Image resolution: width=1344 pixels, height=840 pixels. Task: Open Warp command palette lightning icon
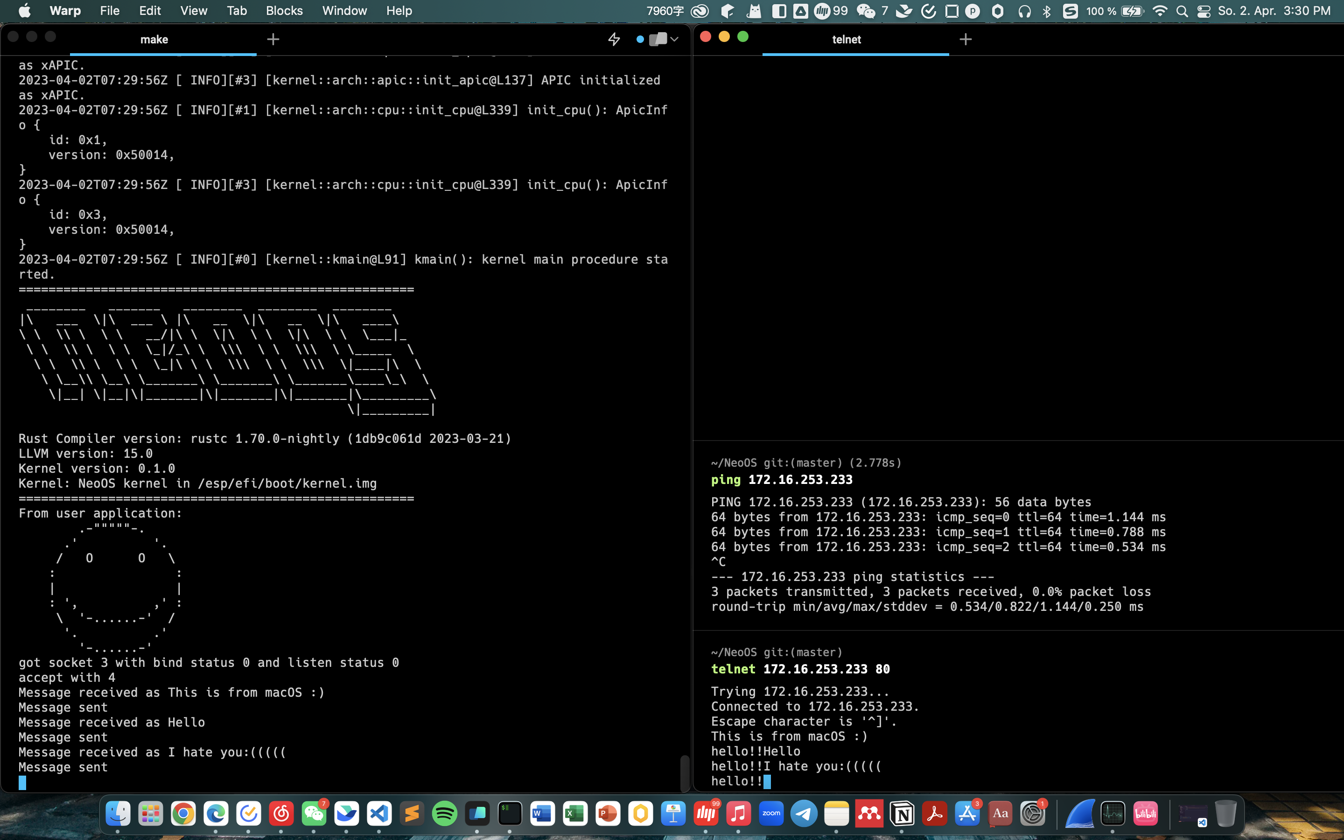(614, 40)
